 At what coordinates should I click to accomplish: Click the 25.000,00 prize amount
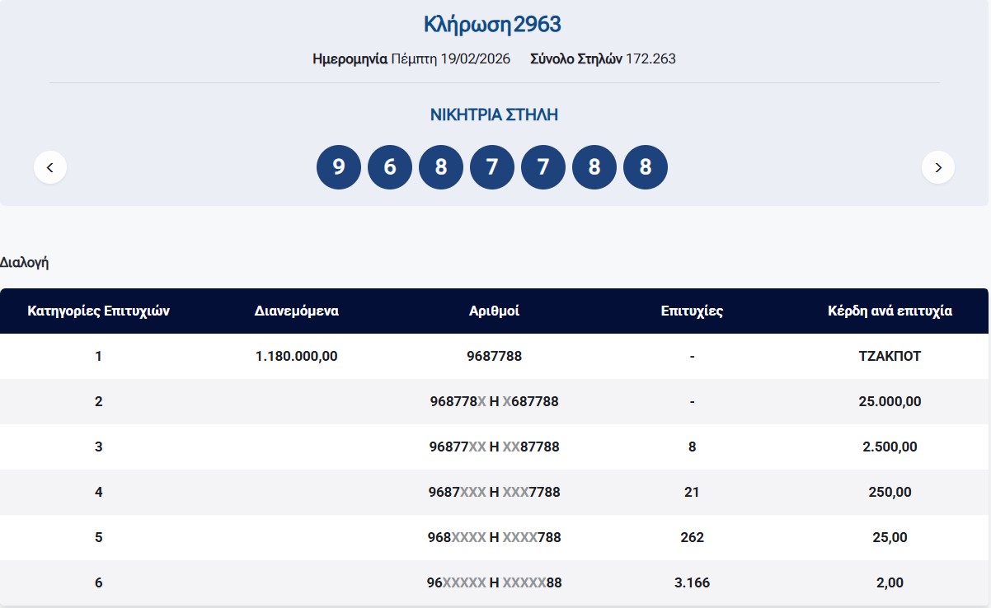[890, 402]
